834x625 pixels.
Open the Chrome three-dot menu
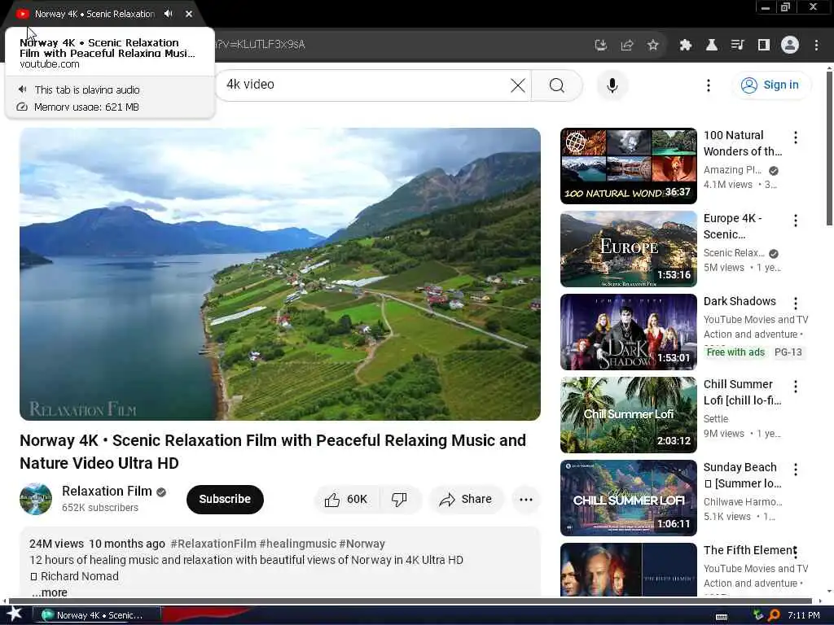point(816,46)
